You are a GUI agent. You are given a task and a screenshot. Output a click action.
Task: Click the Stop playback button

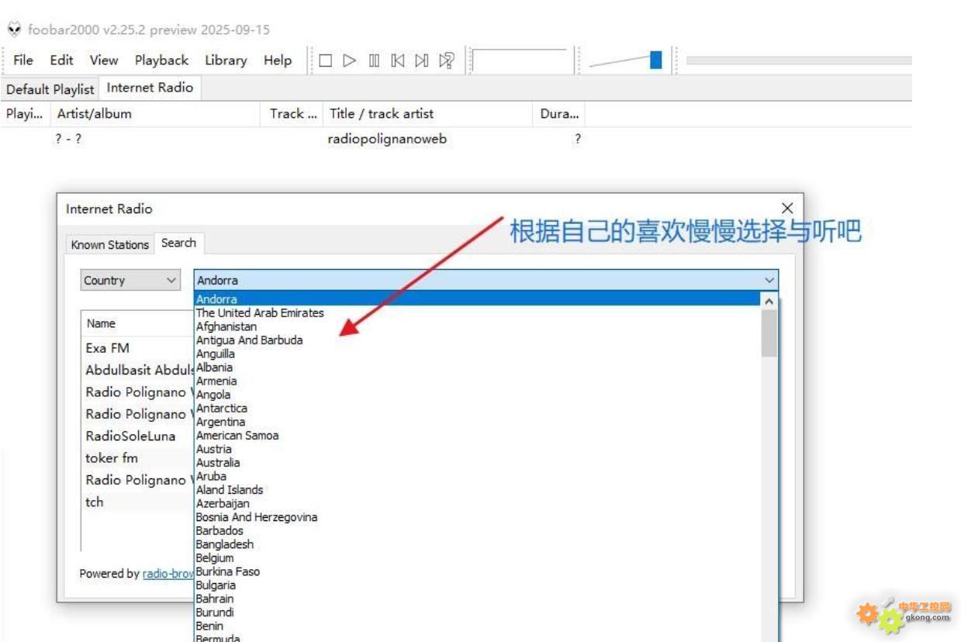pos(326,60)
